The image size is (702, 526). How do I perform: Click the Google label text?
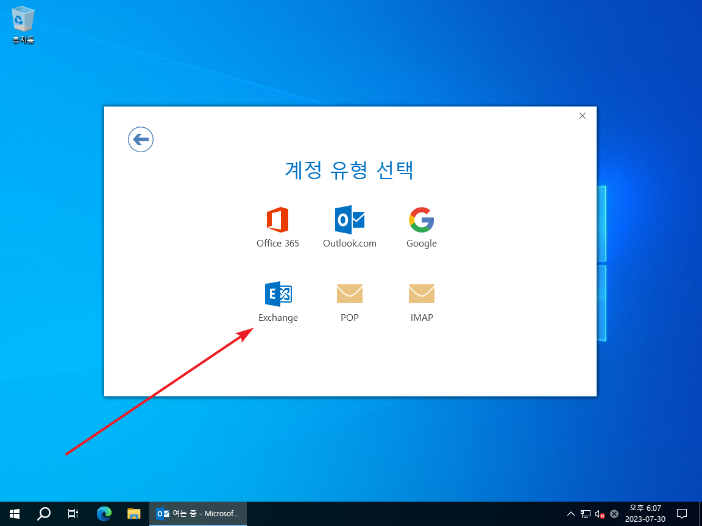[421, 244]
